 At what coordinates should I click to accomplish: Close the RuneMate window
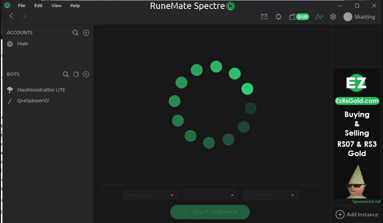(374, 5)
